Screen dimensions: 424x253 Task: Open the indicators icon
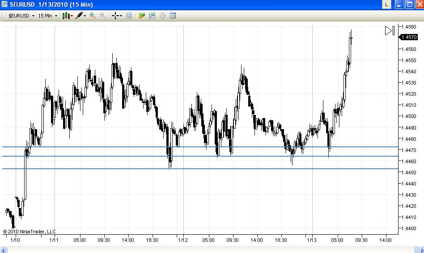(x=152, y=16)
